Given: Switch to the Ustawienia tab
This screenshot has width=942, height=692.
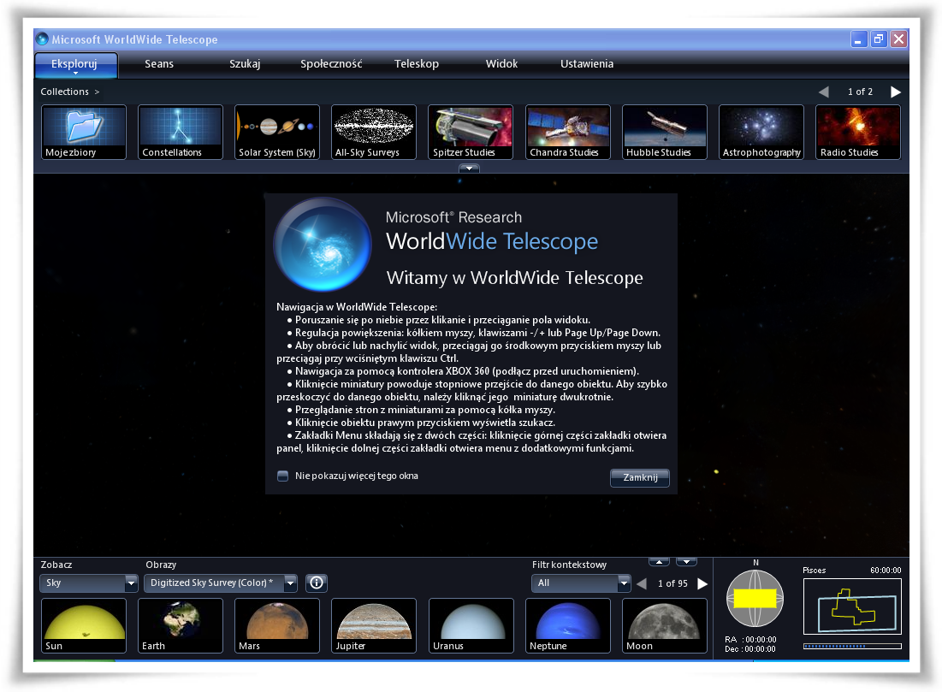Looking at the screenshot, I should [x=587, y=64].
